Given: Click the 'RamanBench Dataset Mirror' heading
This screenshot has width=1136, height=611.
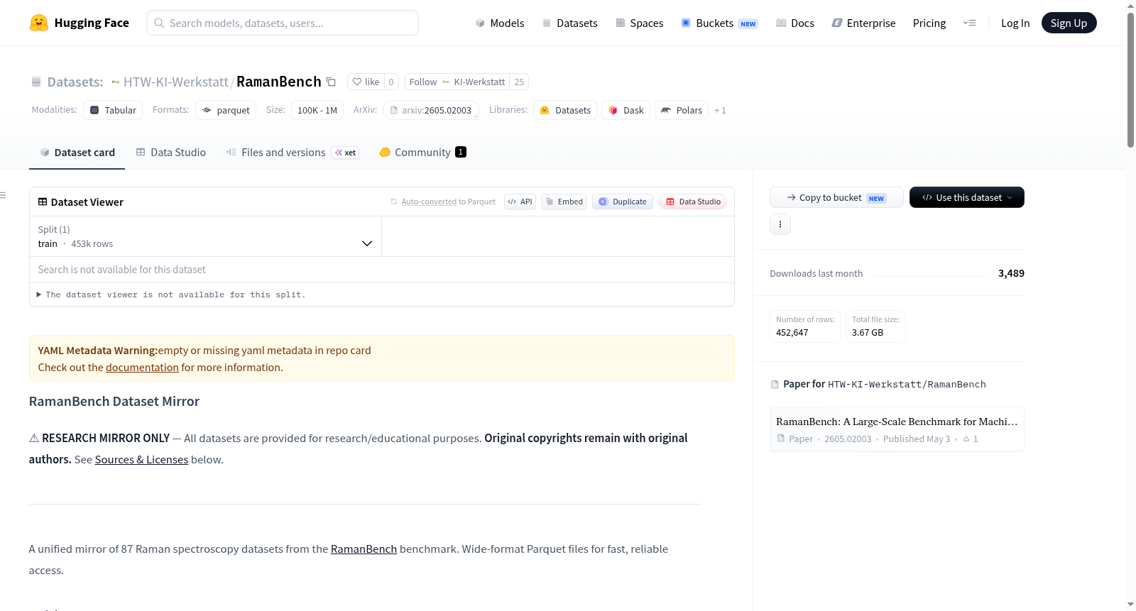Looking at the screenshot, I should (114, 402).
